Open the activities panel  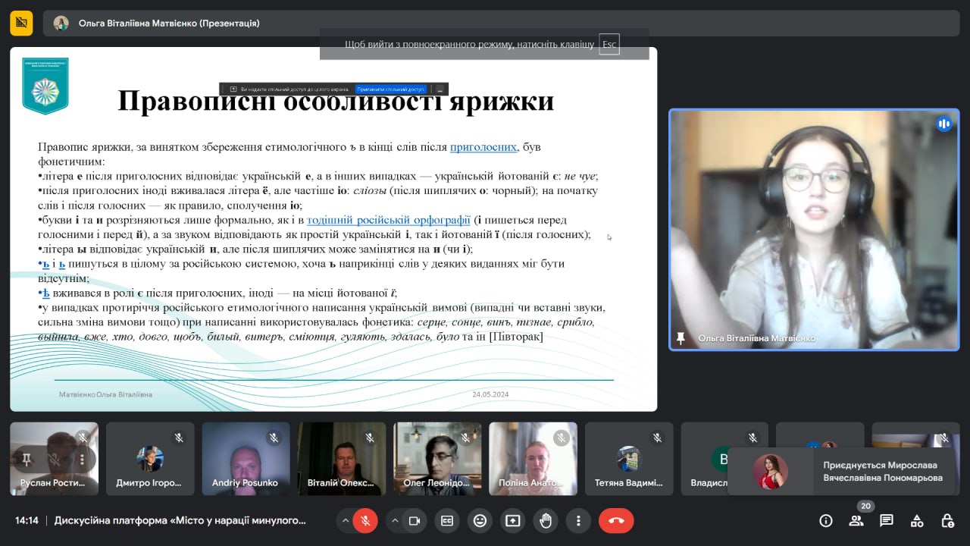(x=917, y=520)
